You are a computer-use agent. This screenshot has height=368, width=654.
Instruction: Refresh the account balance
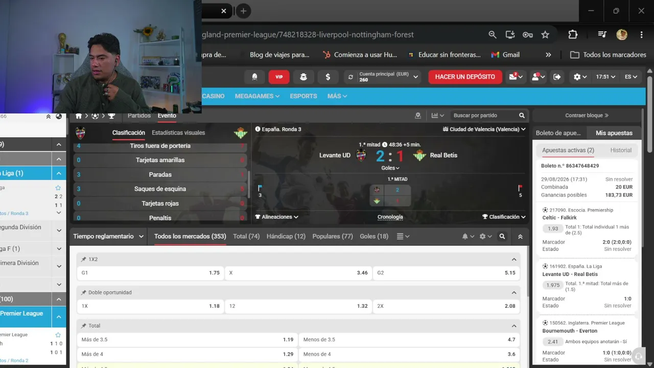tap(351, 77)
